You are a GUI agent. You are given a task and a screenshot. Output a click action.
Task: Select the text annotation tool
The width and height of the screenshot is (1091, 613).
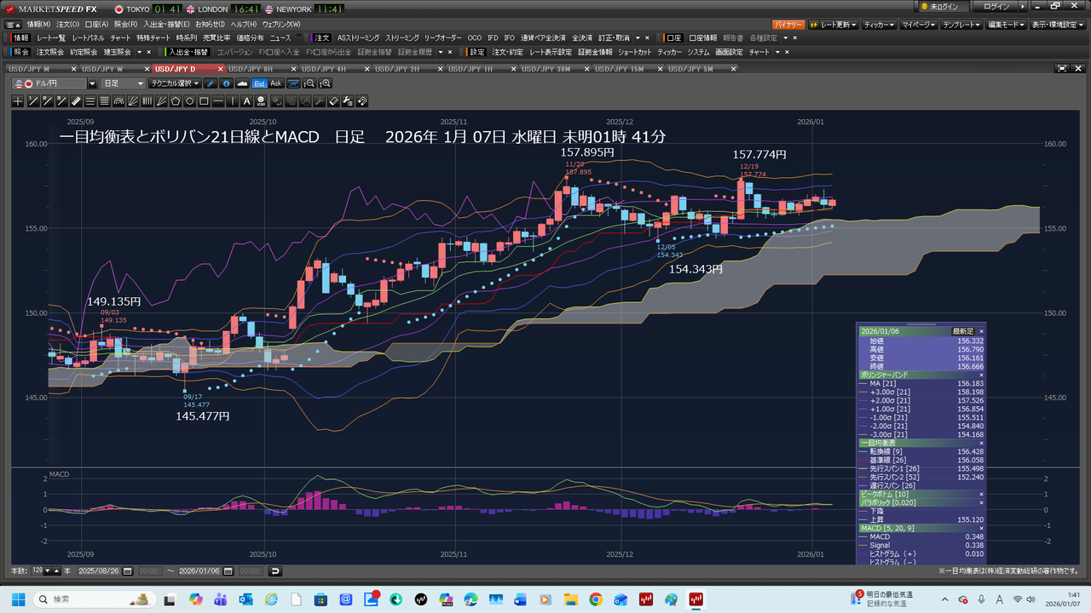247,101
